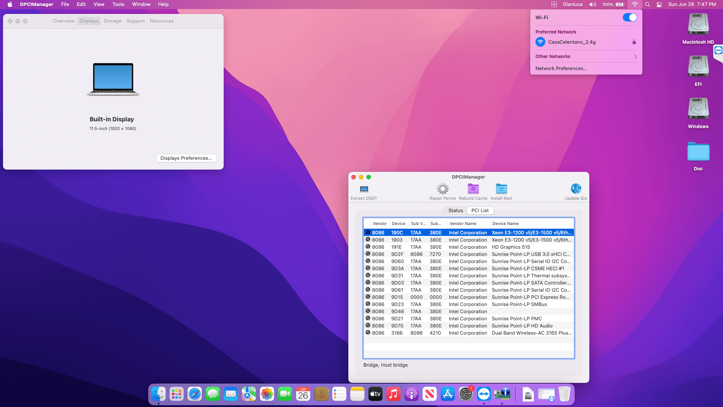
Task: Switch to the Support tab
Action: pos(136,21)
